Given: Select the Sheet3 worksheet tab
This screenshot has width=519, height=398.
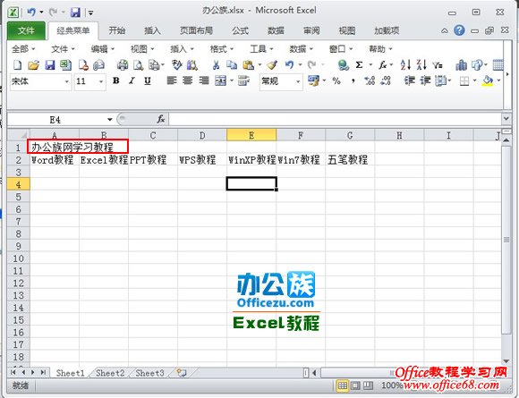Looking at the screenshot, I should coord(150,373).
